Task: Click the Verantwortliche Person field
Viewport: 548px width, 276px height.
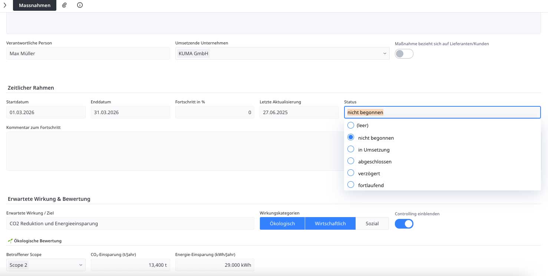Action: coord(88,53)
